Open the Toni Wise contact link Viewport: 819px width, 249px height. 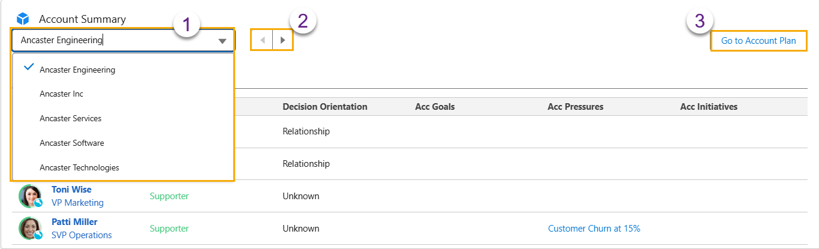point(71,190)
